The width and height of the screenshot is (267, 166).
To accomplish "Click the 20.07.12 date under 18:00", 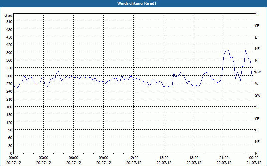I will click(x=194, y=163).
